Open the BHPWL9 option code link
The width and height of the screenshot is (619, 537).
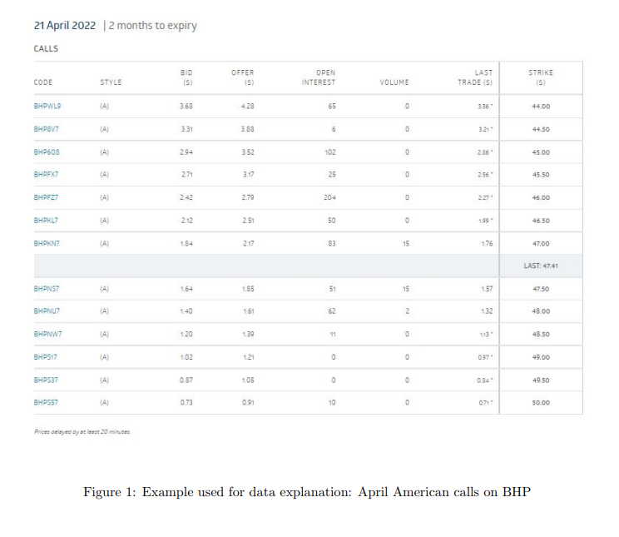click(x=47, y=106)
